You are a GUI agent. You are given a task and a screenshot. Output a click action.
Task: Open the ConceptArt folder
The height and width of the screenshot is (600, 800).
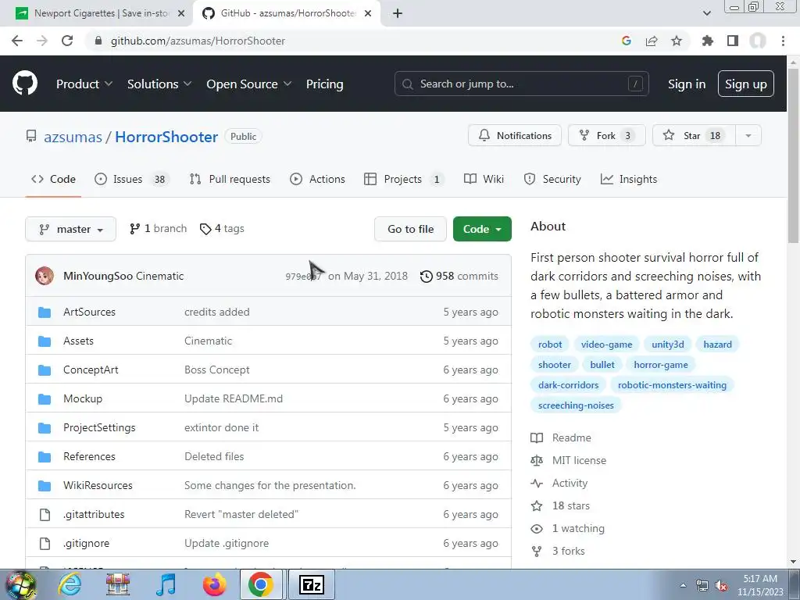click(91, 370)
